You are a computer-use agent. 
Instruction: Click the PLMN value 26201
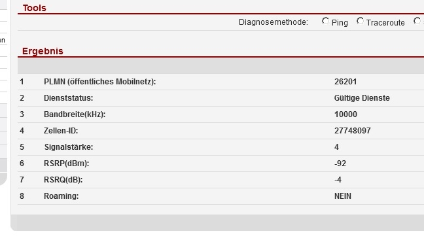(345, 82)
